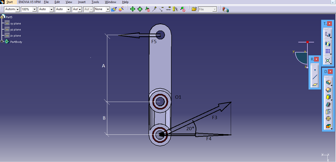Close the T. floating toolbar
Viewport: 336px width, 162px height.
(x=329, y=23)
